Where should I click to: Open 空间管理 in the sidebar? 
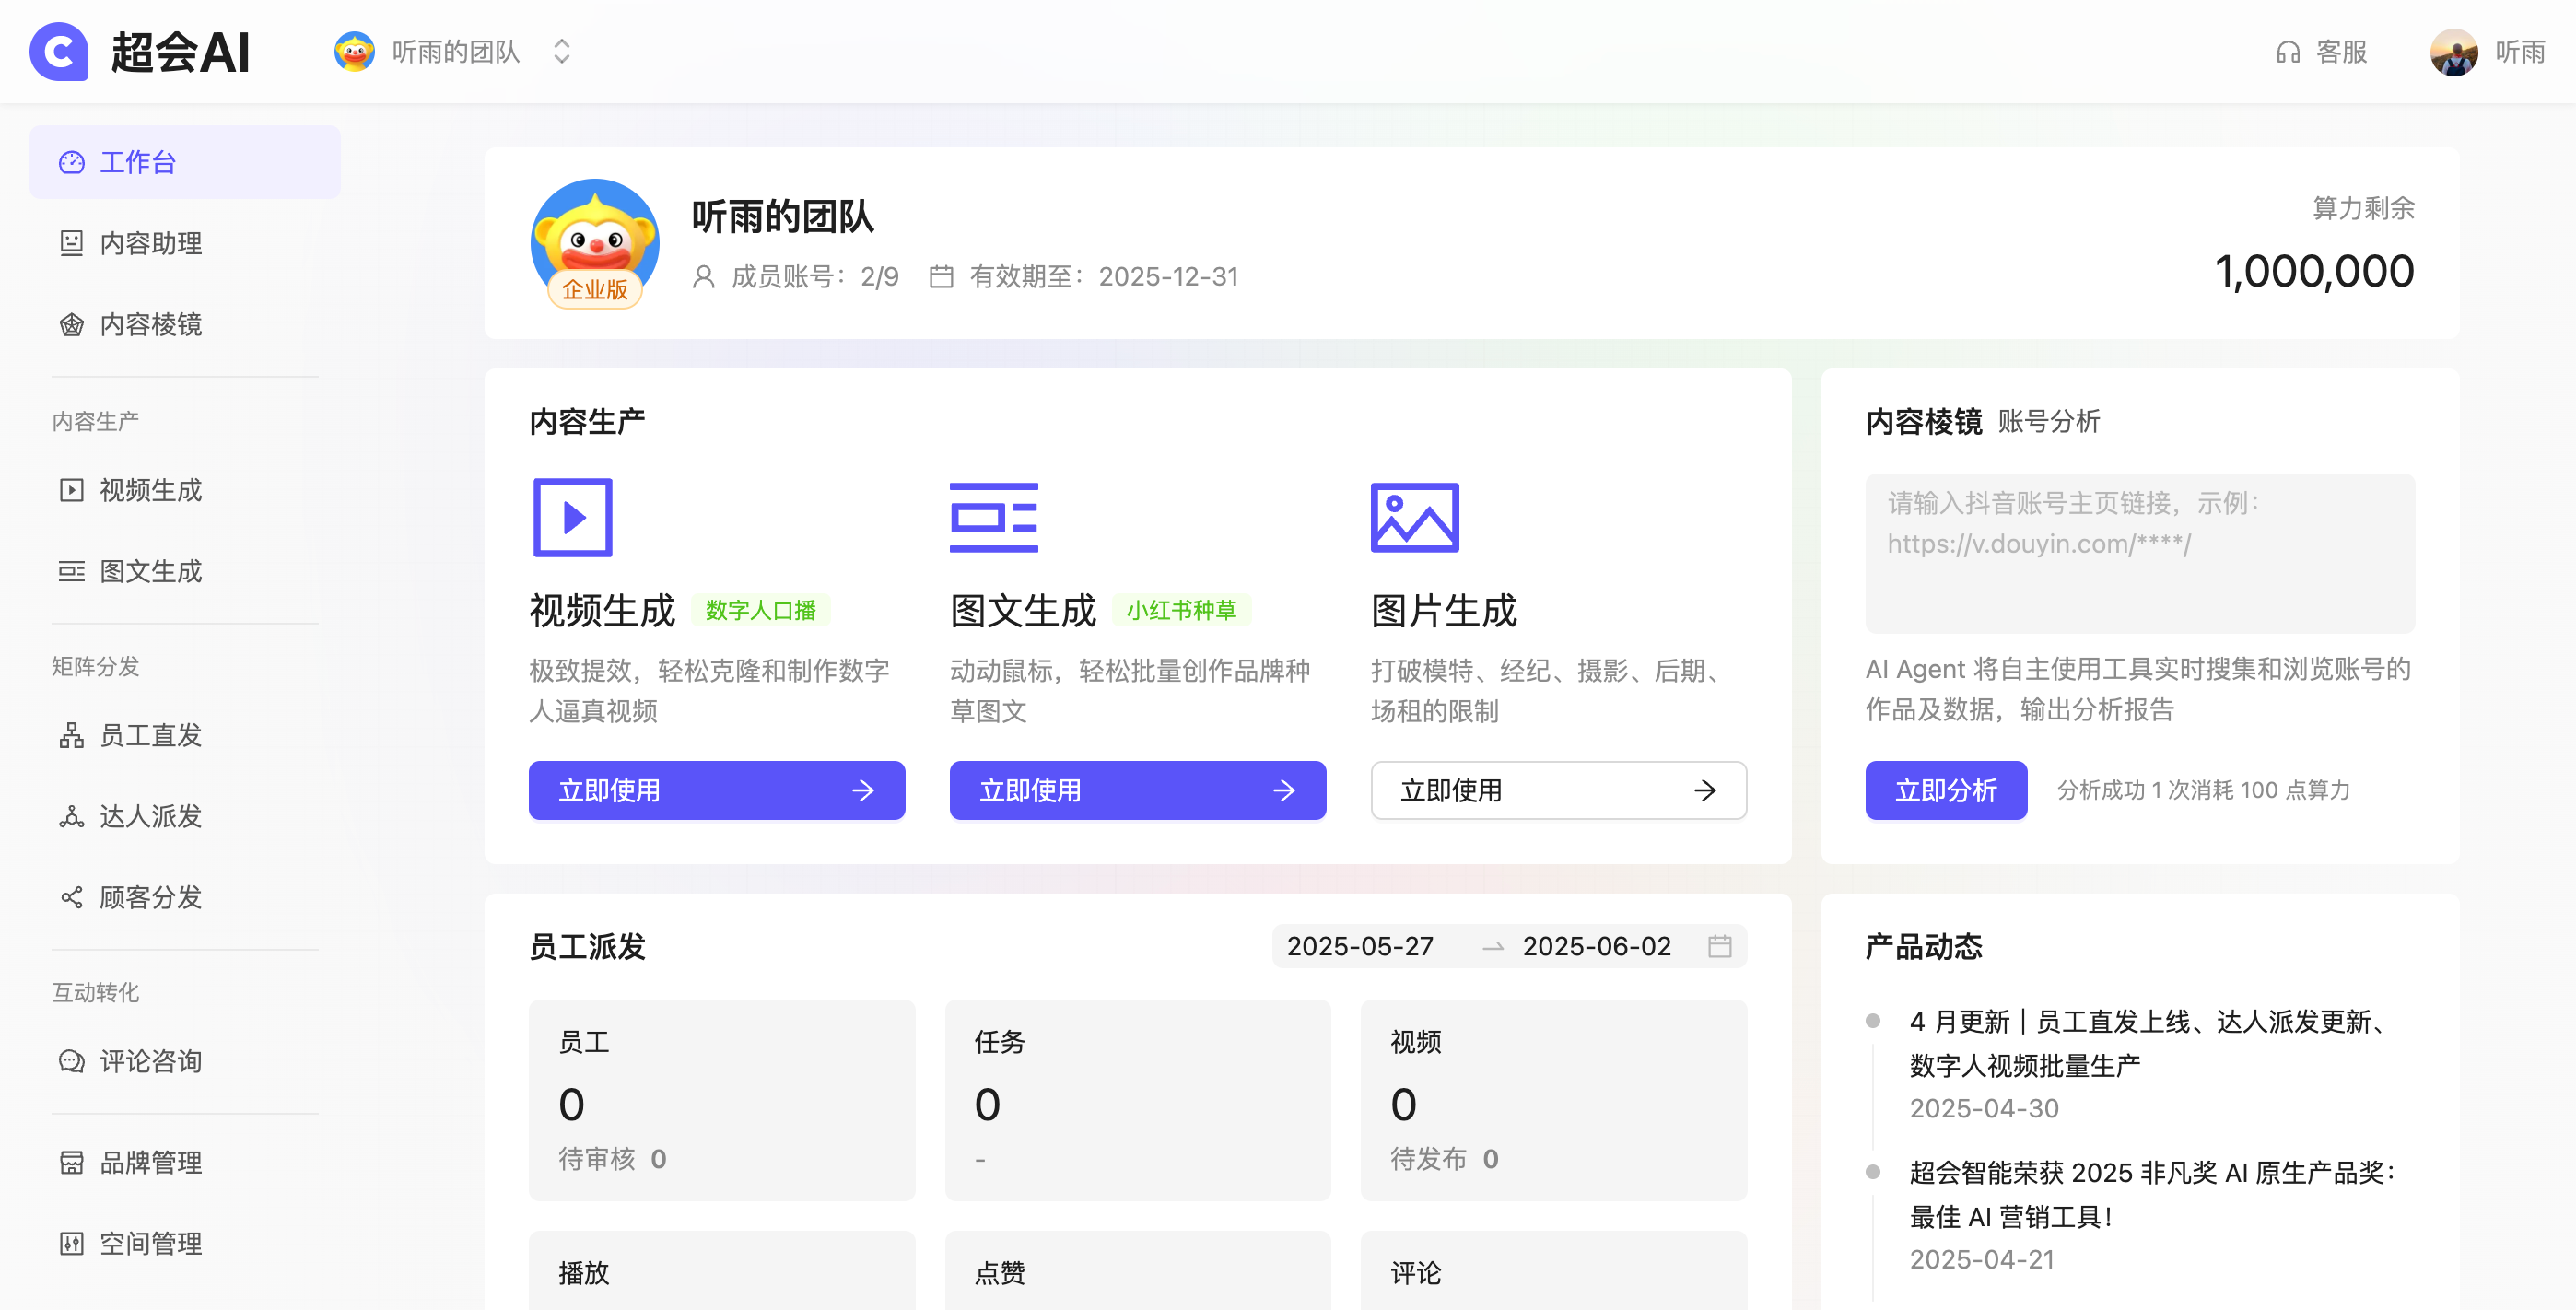pos(185,1243)
